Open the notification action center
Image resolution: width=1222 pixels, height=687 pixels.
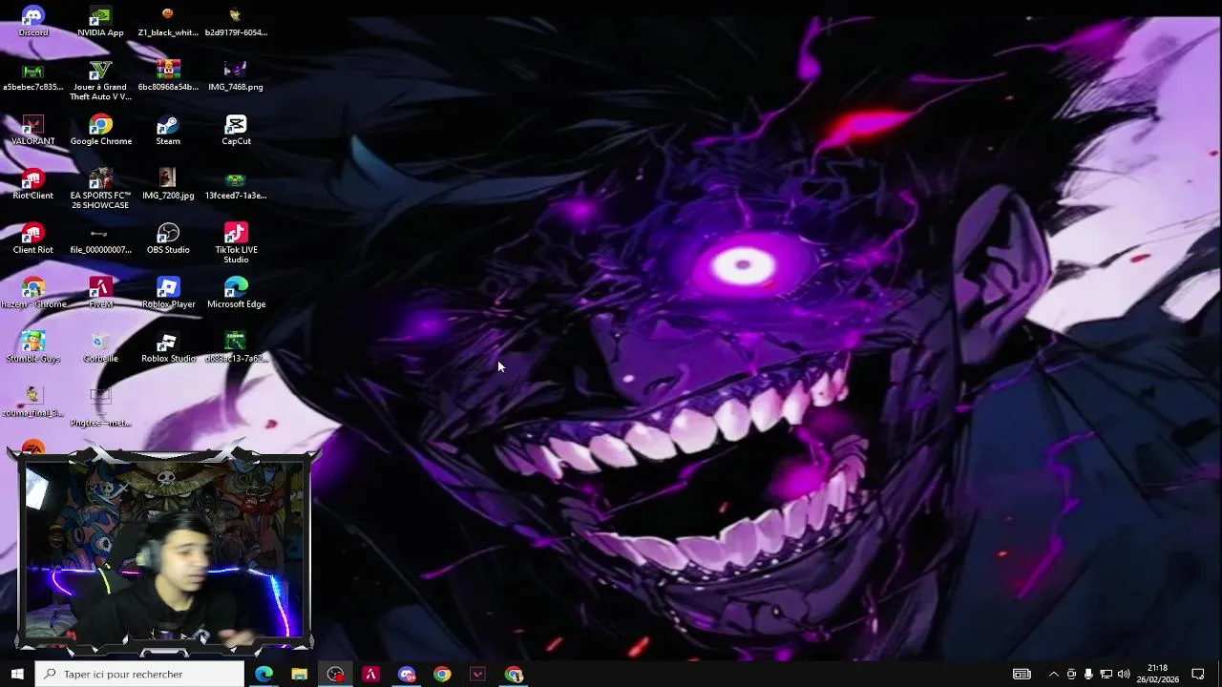1198,674
